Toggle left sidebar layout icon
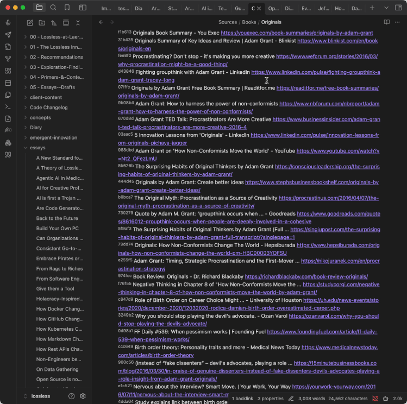The height and width of the screenshot is (404, 407). [83, 8]
